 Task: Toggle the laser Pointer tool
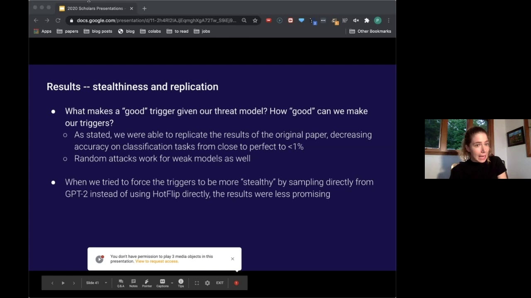[x=146, y=283]
